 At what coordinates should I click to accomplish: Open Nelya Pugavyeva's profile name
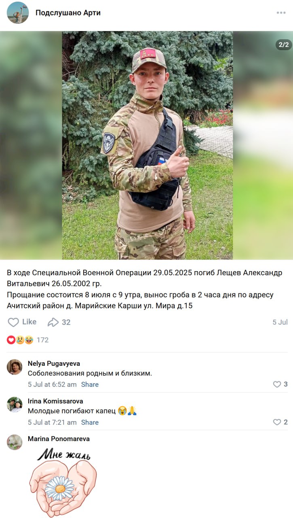54,363
